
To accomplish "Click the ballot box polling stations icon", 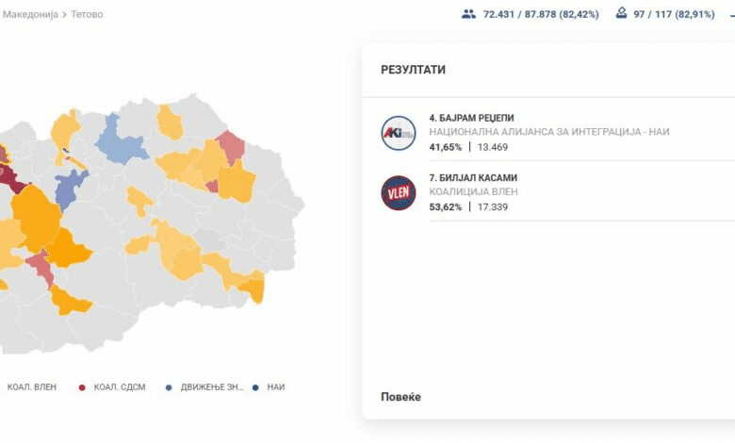I will [x=621, y=14].
